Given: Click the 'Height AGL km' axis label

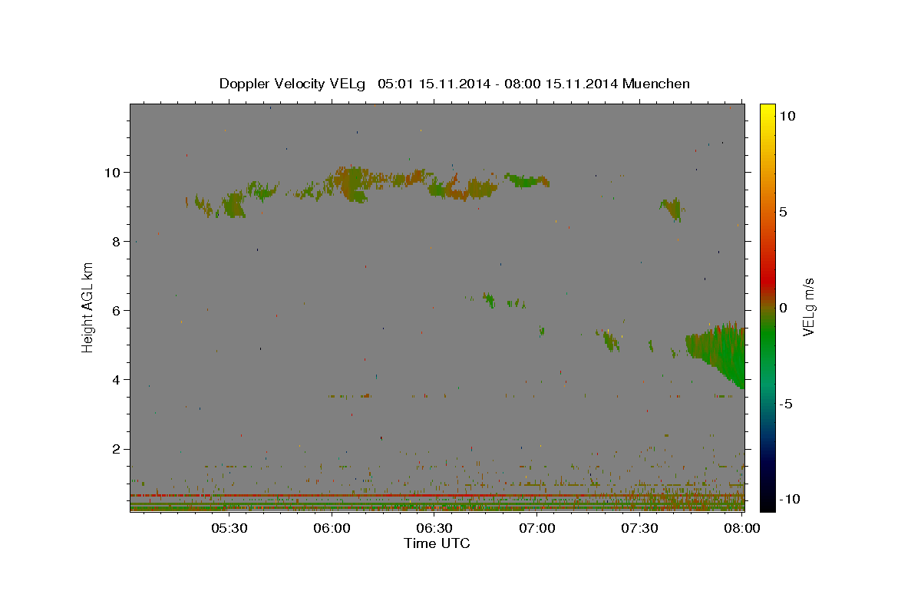Looking at the screenshot, I should pyautogui.click(x=88, y=307).
